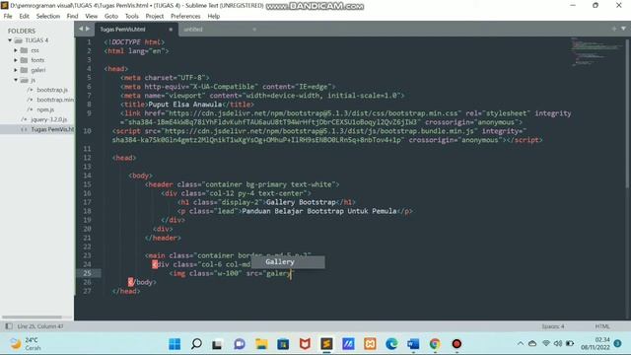Open Microsoft Word from taskbar

(413, 344)
